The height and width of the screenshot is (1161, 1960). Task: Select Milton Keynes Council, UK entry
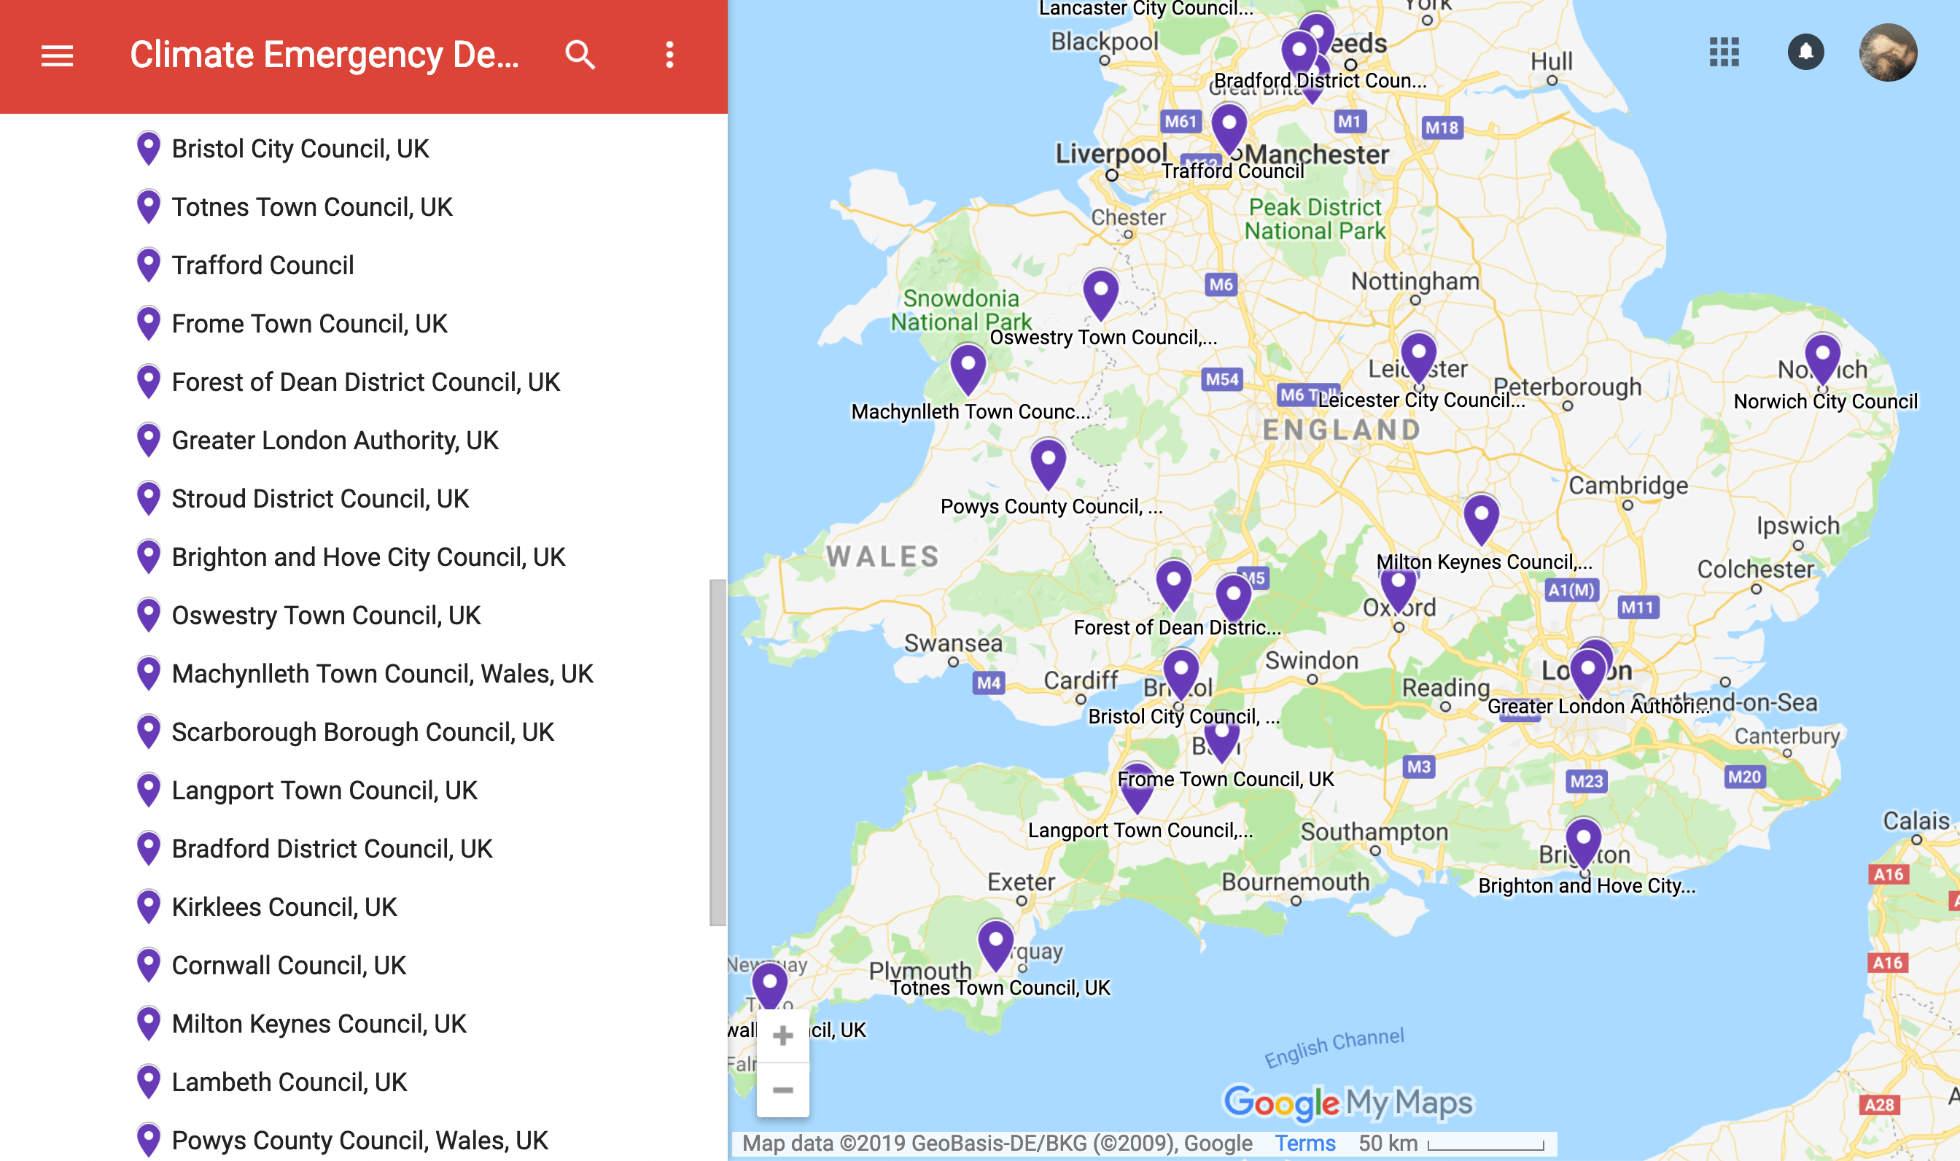point(319,1024)
